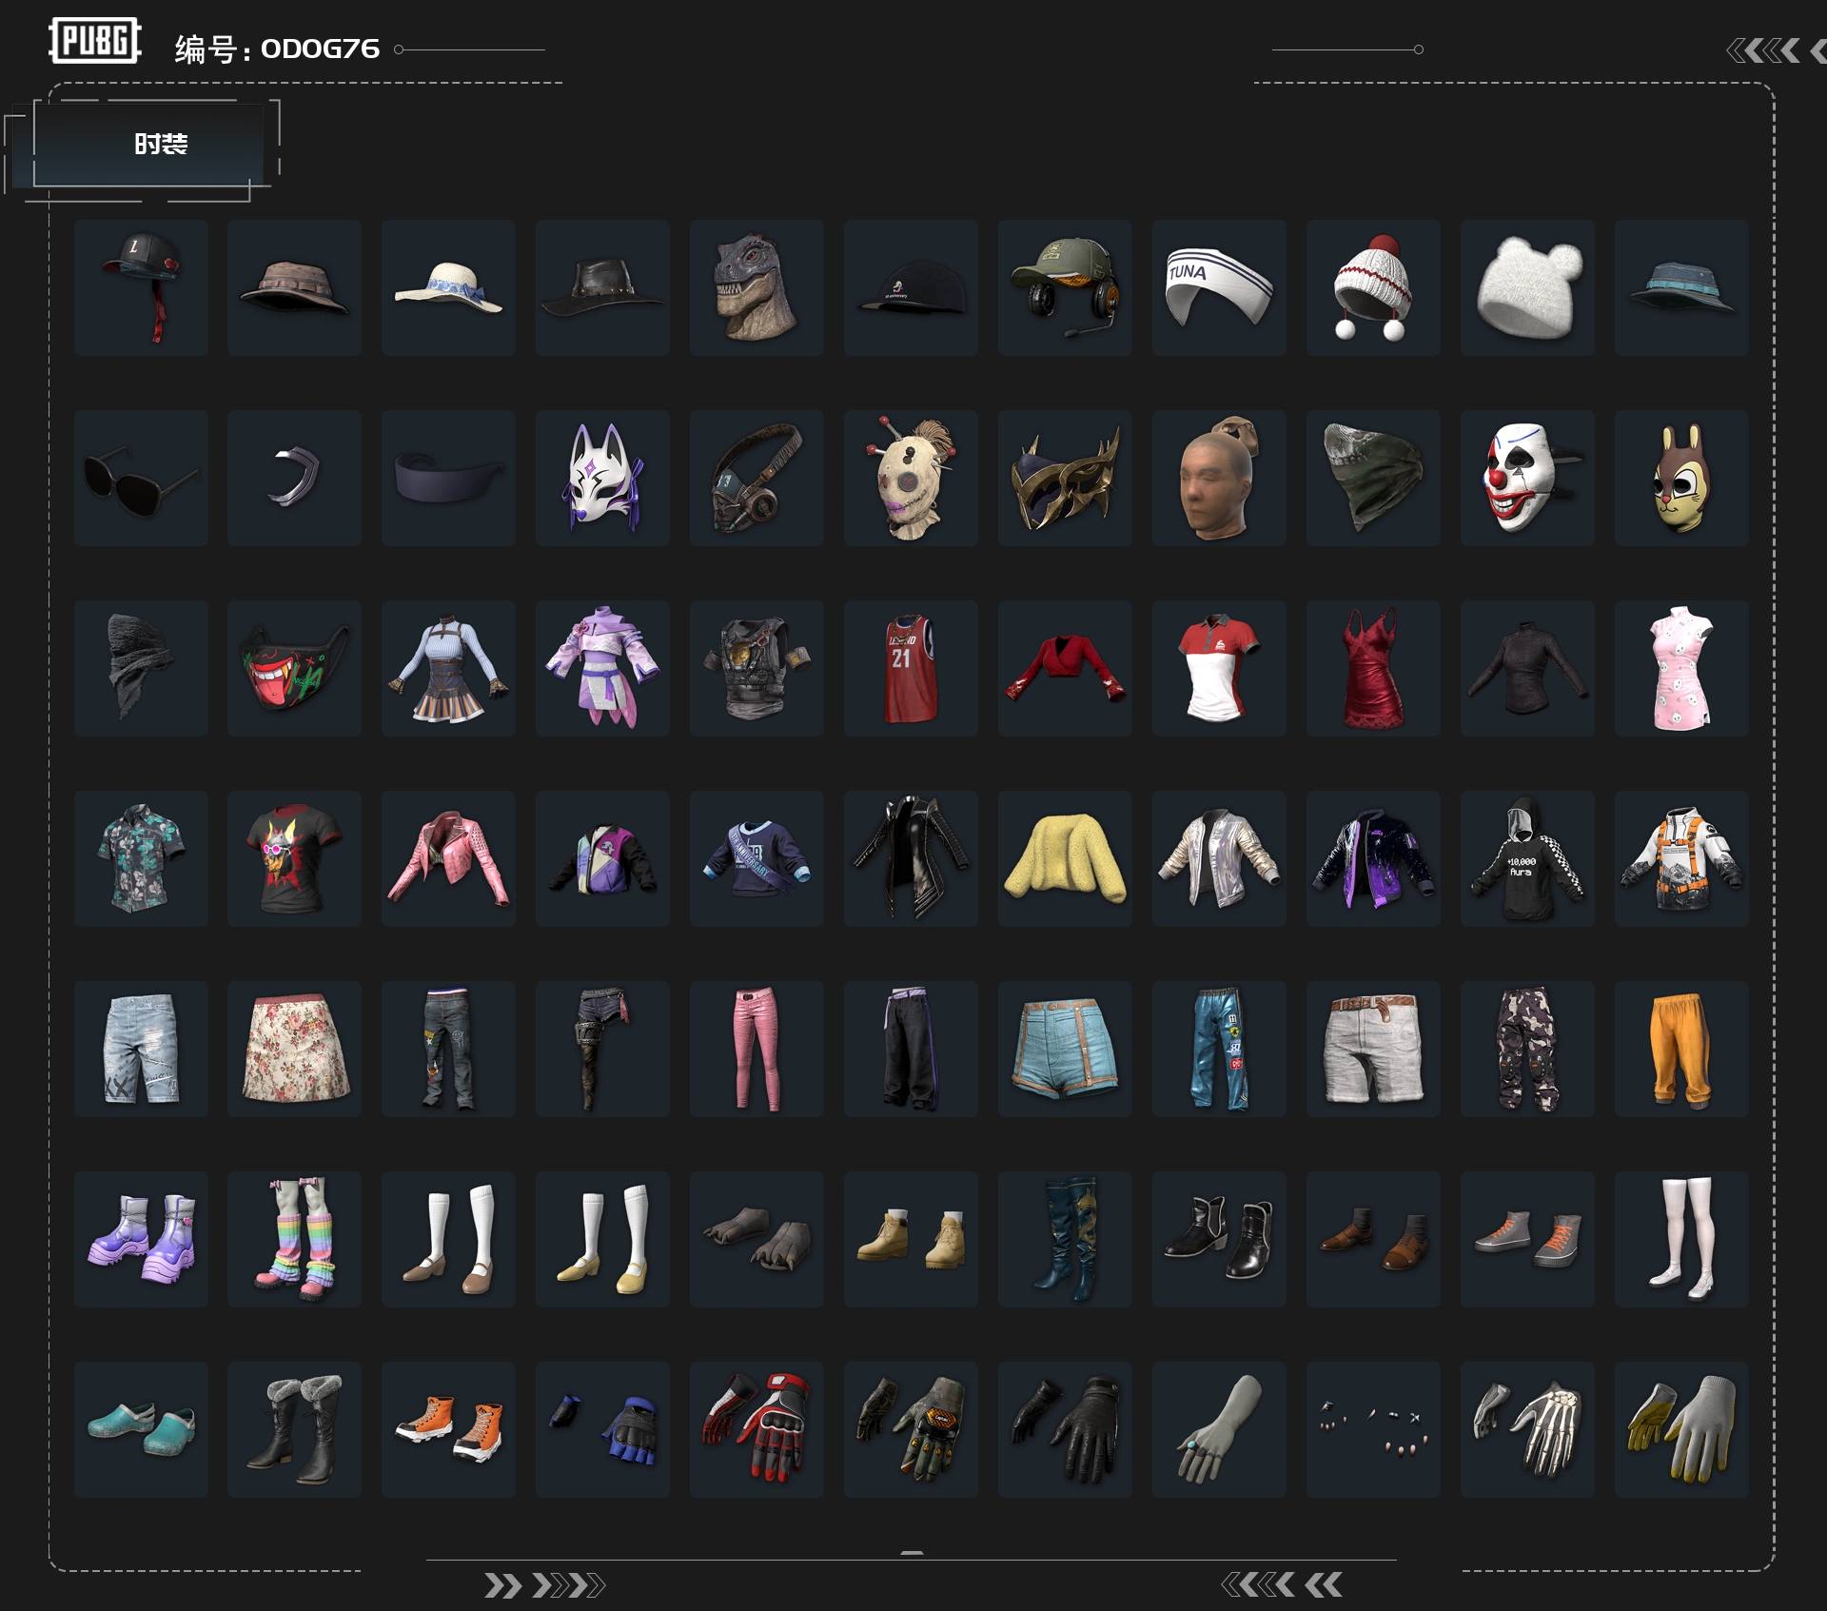Choose the skeleton bone gloves
The height and width of the screenshot is (1611, 1827).
(x=1527, y=1429)
